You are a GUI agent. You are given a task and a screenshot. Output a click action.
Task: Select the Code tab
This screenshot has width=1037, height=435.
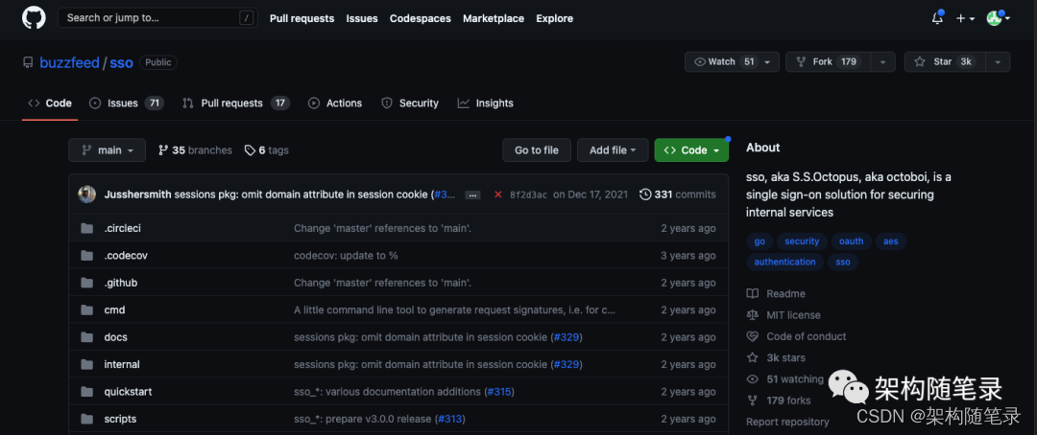50,103
